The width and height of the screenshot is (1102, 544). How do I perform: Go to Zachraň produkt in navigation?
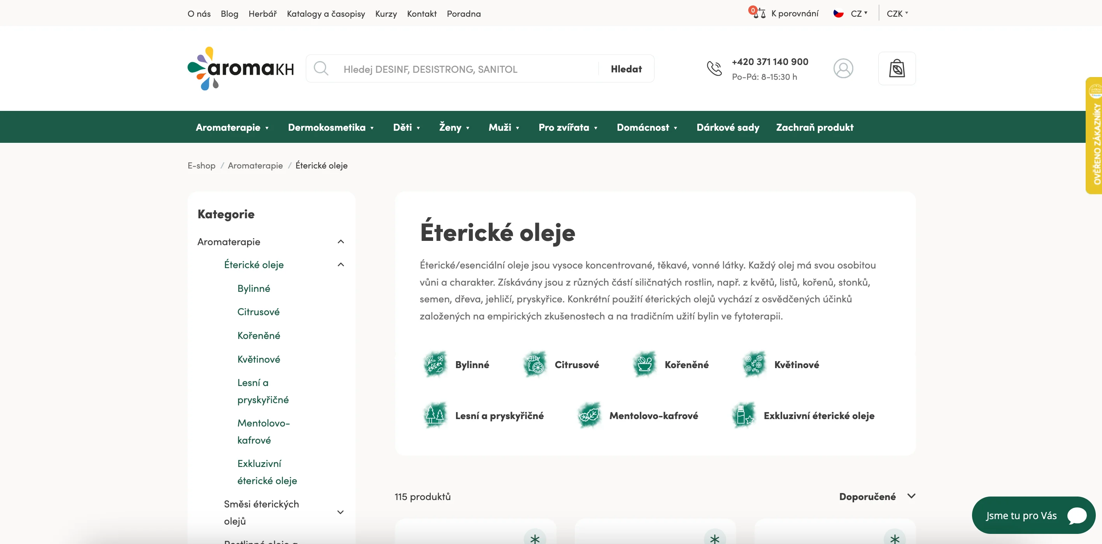814,127
